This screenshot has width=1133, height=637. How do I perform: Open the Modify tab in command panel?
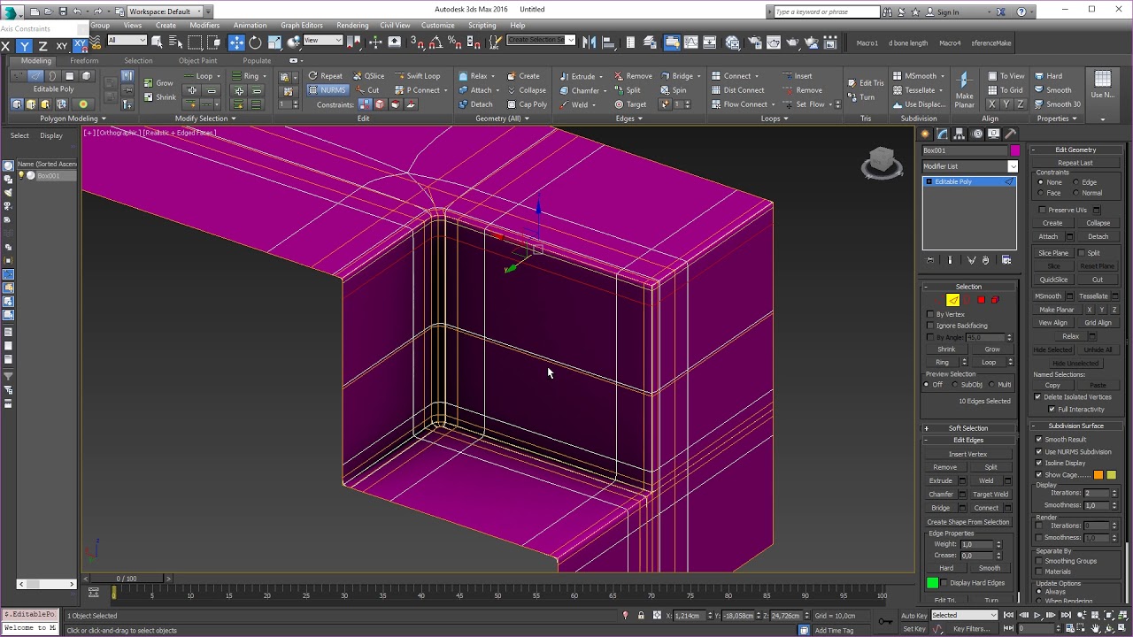click(942, 134)
